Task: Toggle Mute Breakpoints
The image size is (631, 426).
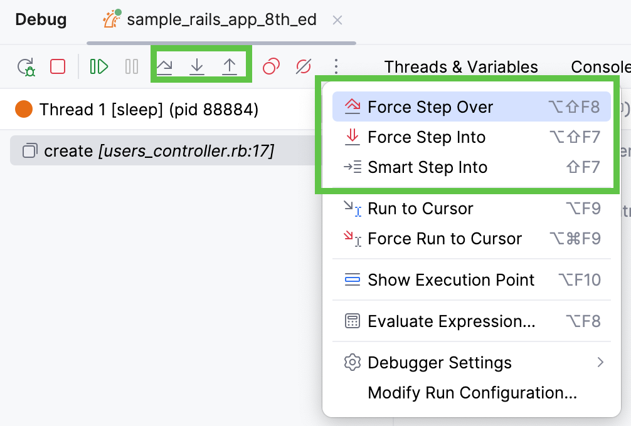Action: tap(304, 66)
